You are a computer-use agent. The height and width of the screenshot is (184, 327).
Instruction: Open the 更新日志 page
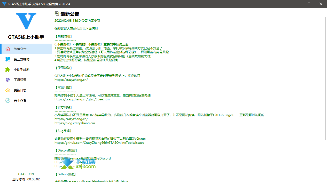pos(26,90)
